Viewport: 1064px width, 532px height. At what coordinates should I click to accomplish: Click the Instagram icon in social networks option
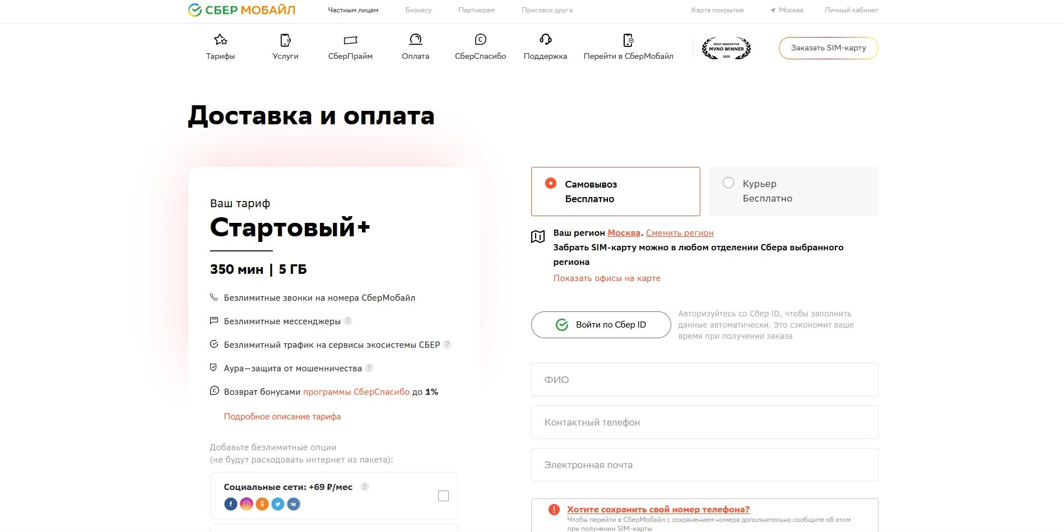(x=247, y=504)
